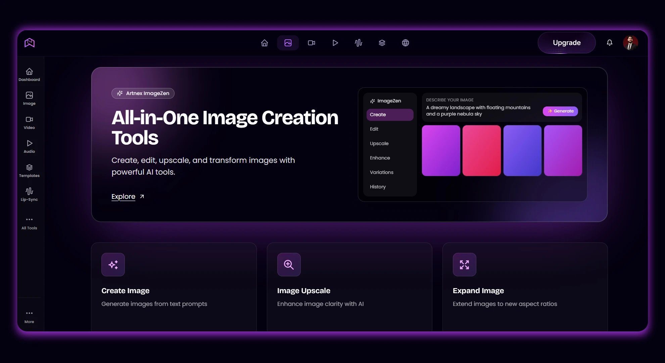Click the layers icon in the top navigation
The height and width of the screenshot is (363, 665).
pos(382,43)
